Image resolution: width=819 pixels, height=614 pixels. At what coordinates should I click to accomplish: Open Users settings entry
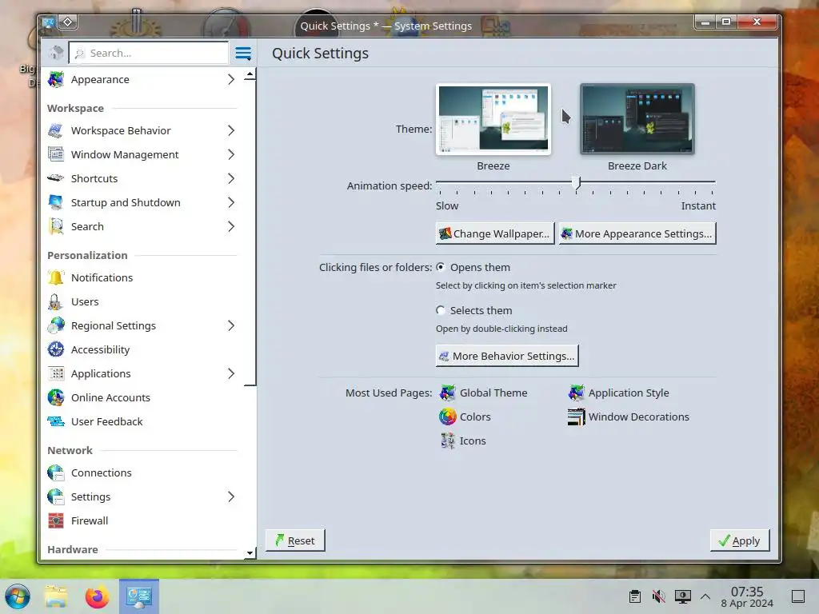[142, 301]
